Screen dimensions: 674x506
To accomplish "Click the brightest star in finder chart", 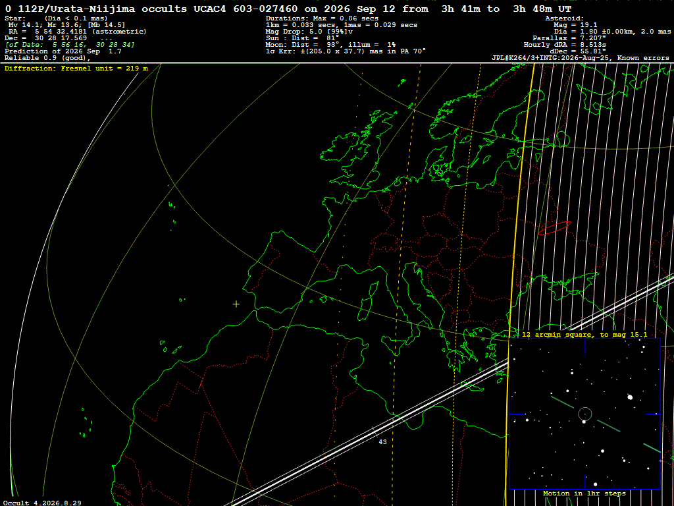I will tap(630, 397).
